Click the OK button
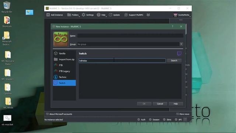 point(144,104)
